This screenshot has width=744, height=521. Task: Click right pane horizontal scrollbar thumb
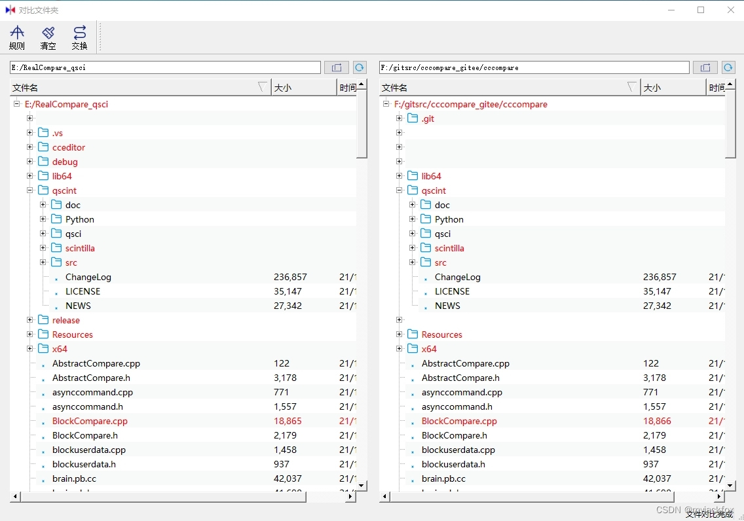(x=532, y=496)
